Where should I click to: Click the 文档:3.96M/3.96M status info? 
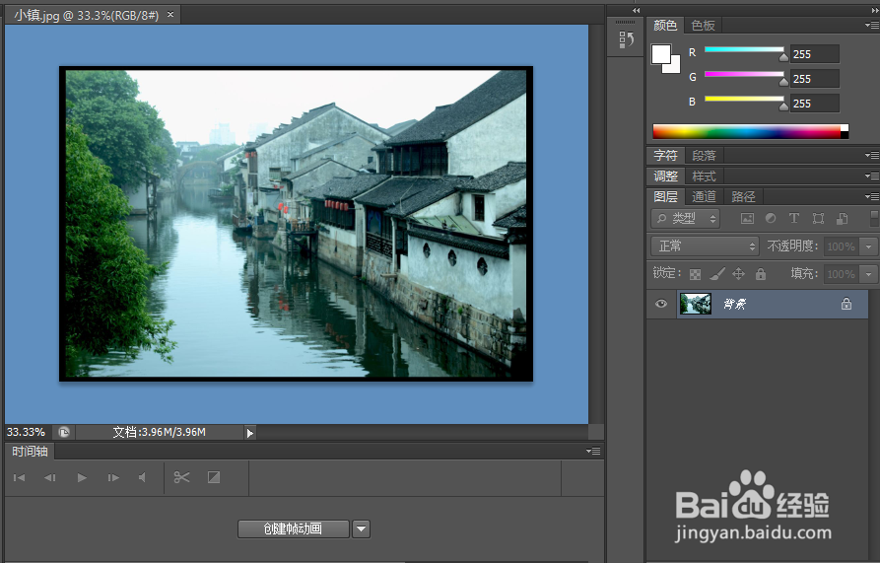pyautogui.click(x=160, y=432)
